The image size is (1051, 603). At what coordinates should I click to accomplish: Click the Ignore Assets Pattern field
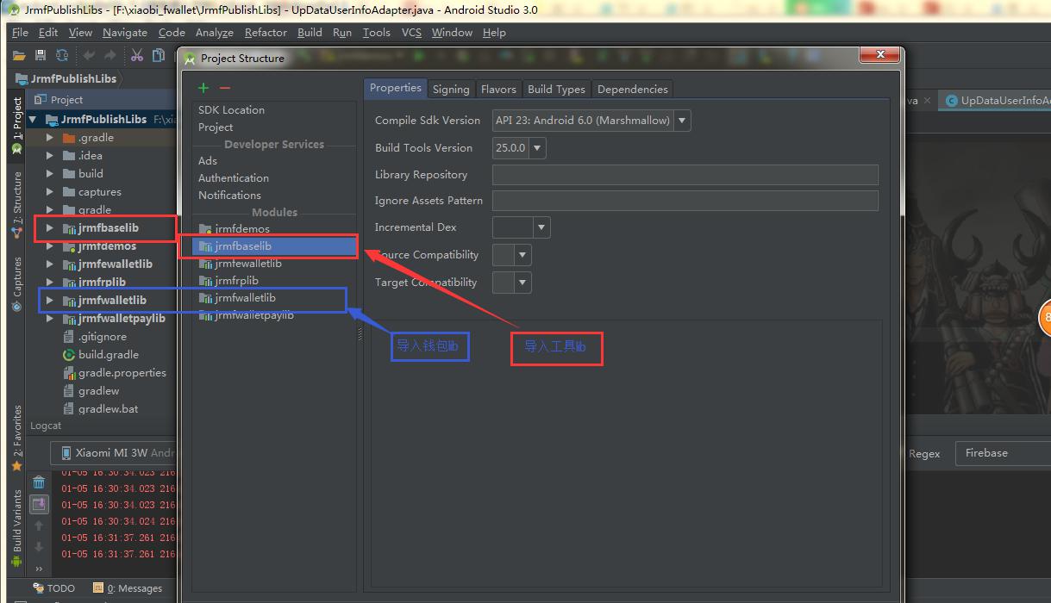click(685, 201)
